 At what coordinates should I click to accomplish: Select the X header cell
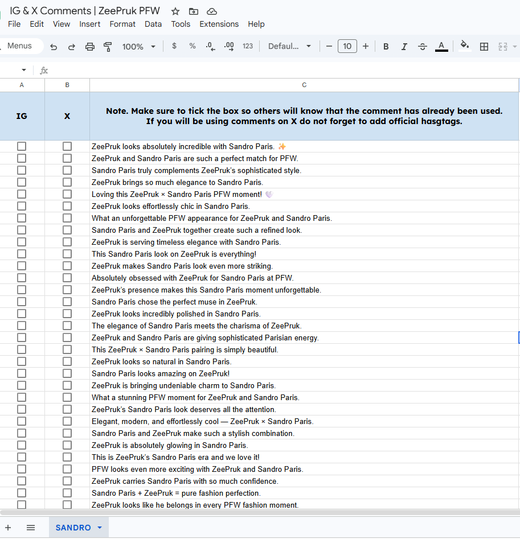point(67,116)
